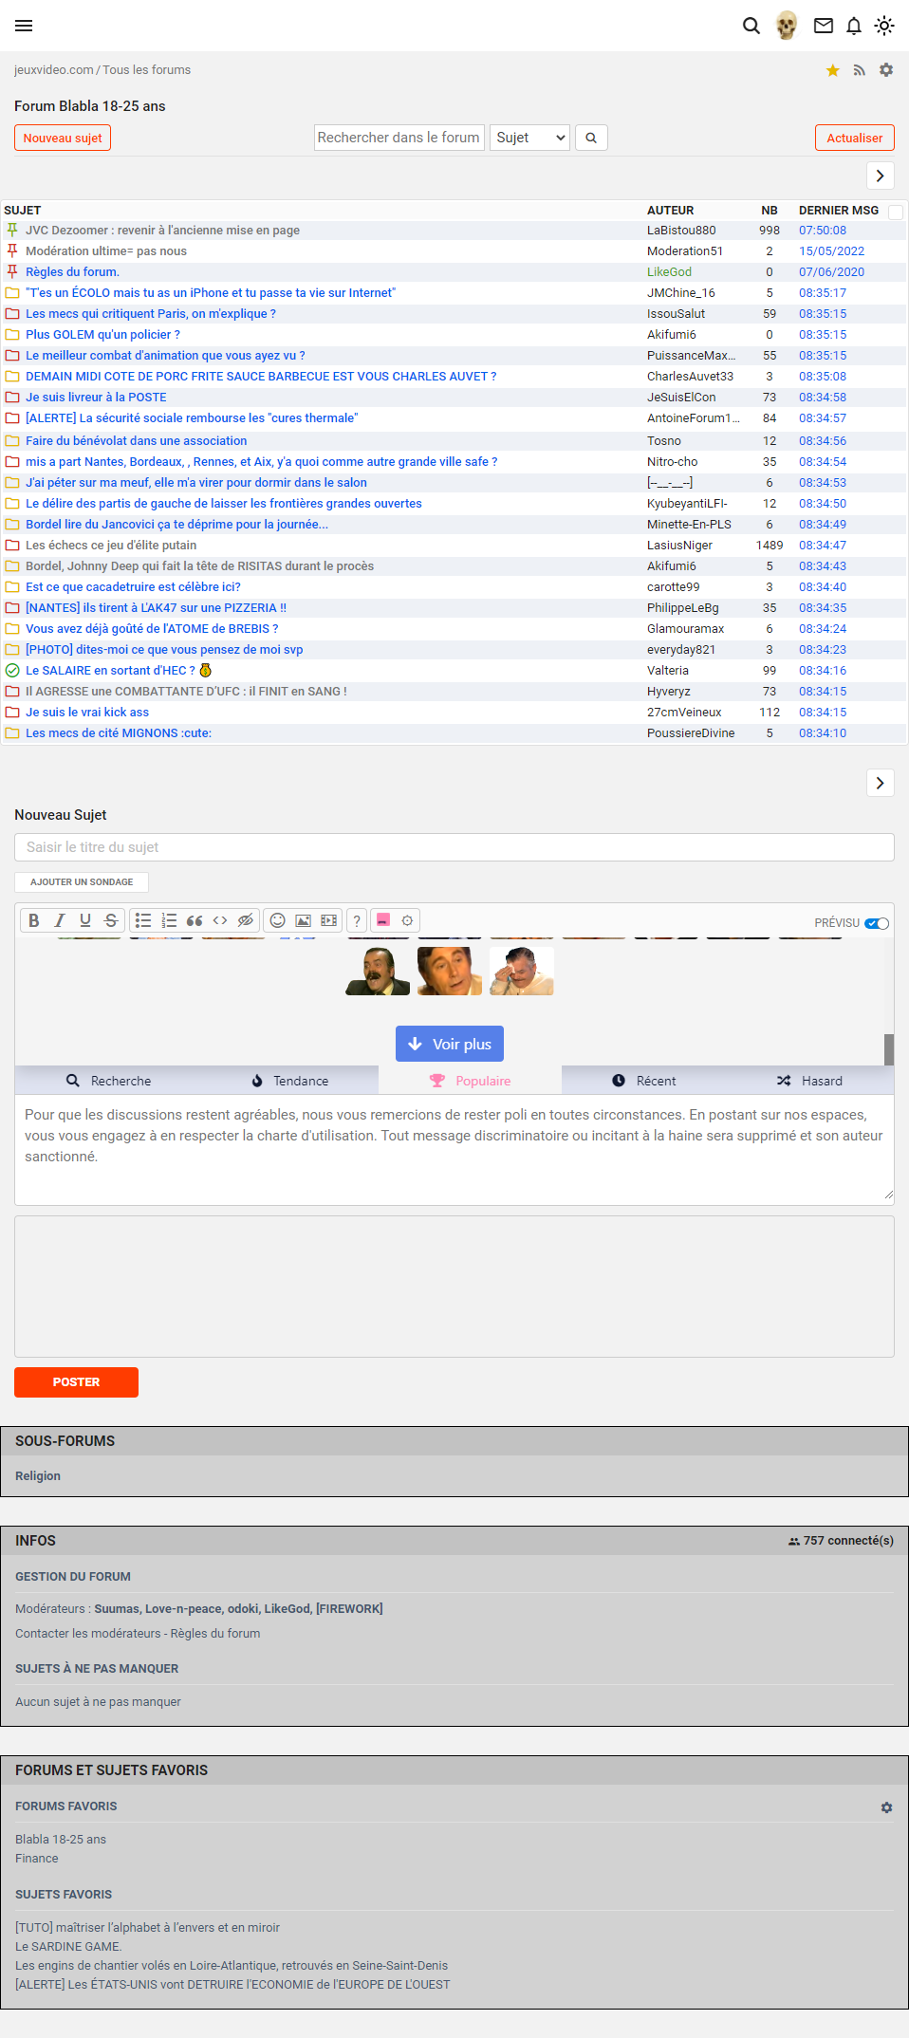The image size is (909, 2038).
Task: Click the favorite star icon
Action: click(833, 70)
